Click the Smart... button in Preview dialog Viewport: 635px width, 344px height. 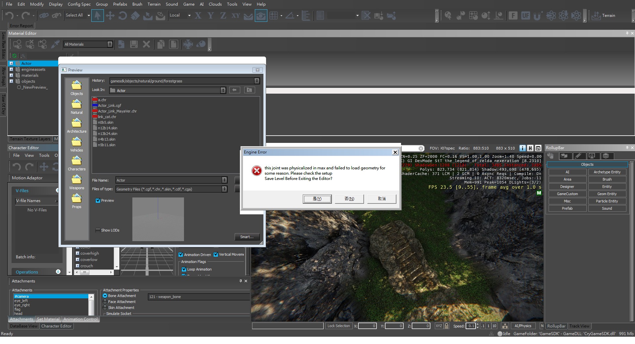click(x=247, y=237)
